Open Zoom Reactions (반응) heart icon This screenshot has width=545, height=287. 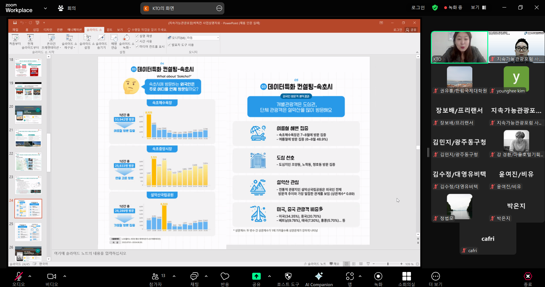(x=225, y=279)
